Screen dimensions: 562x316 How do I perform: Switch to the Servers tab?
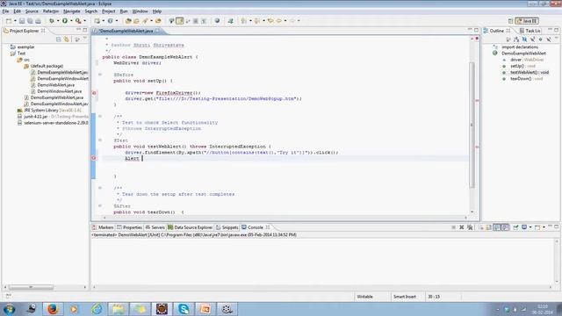pyautogui.click(x=155, y=227)
